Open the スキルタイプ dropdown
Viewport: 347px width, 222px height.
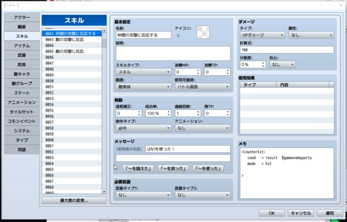(x=143, y=72)
